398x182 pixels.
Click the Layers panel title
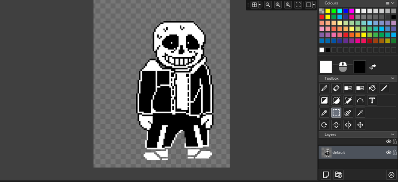330,135
